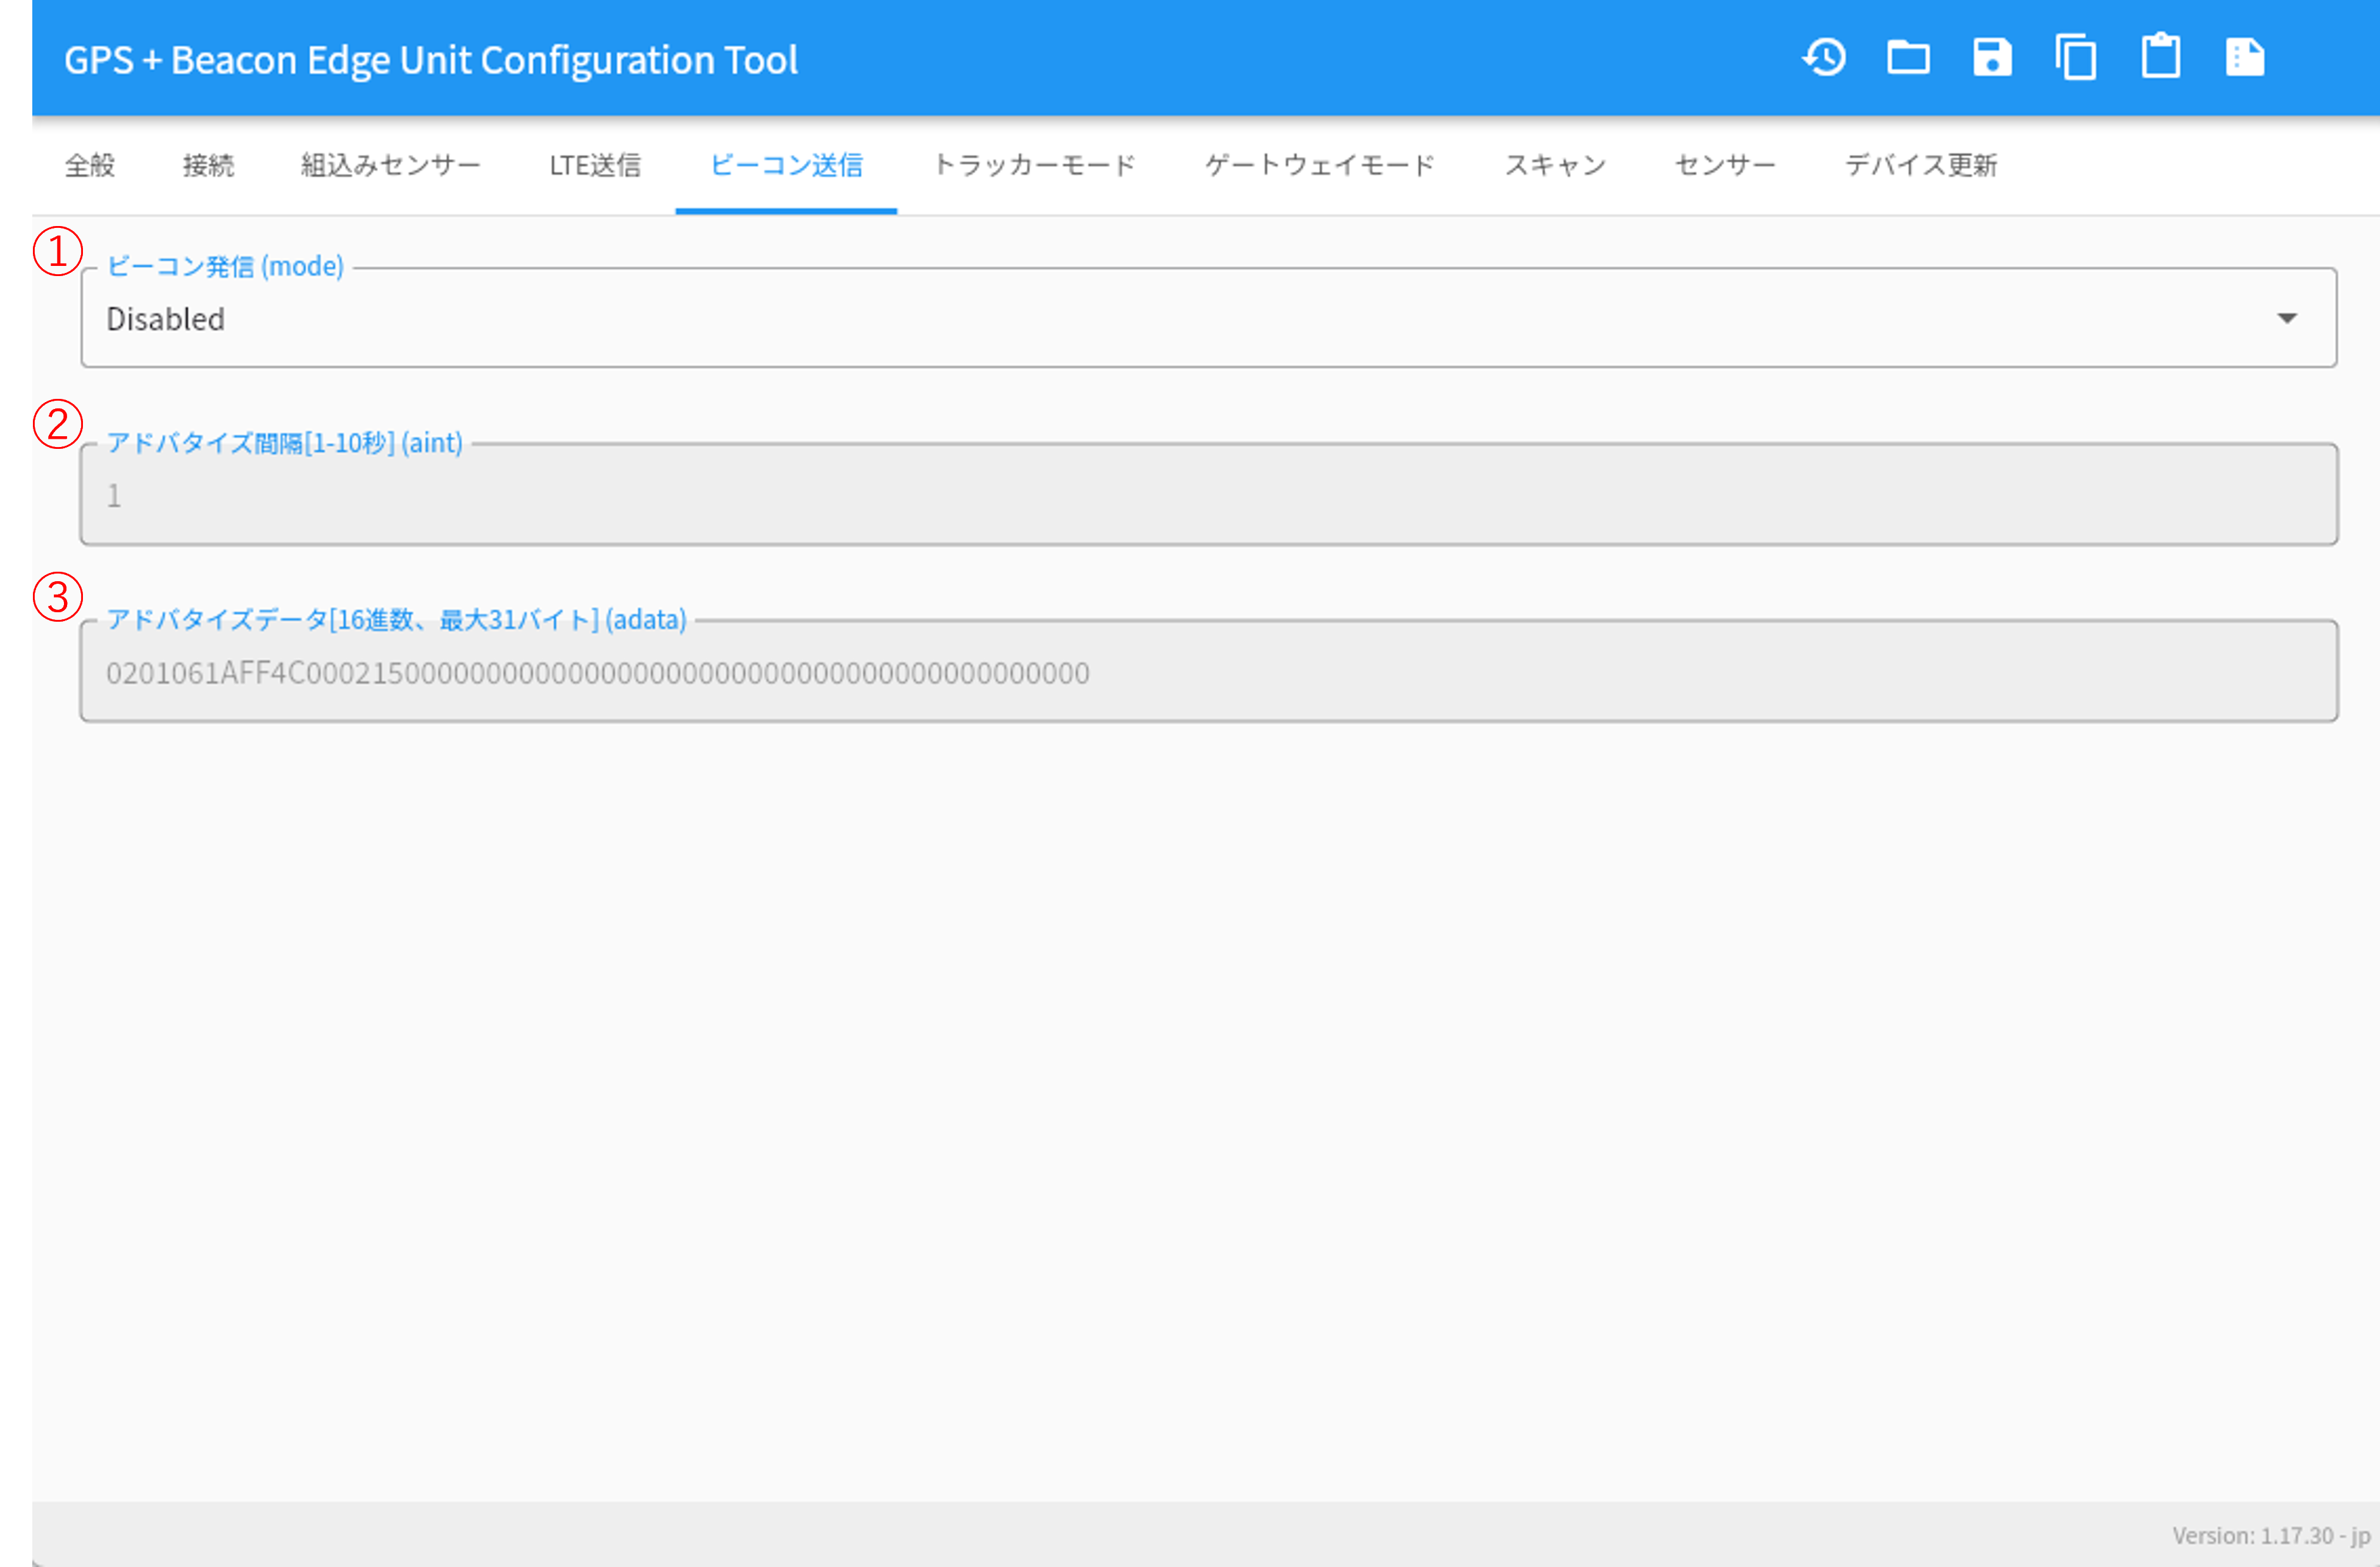Copy settings using the copy icon
The image size is (2380, 1567).
click(2076, 58)
